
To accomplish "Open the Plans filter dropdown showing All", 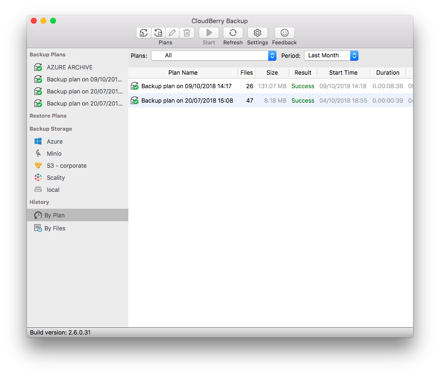I will pos(210,55).
